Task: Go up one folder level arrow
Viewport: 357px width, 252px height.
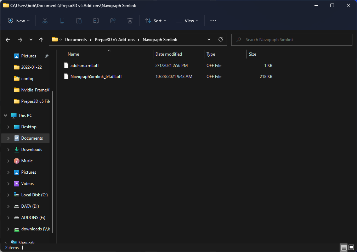Action: (x=41, y=40)
